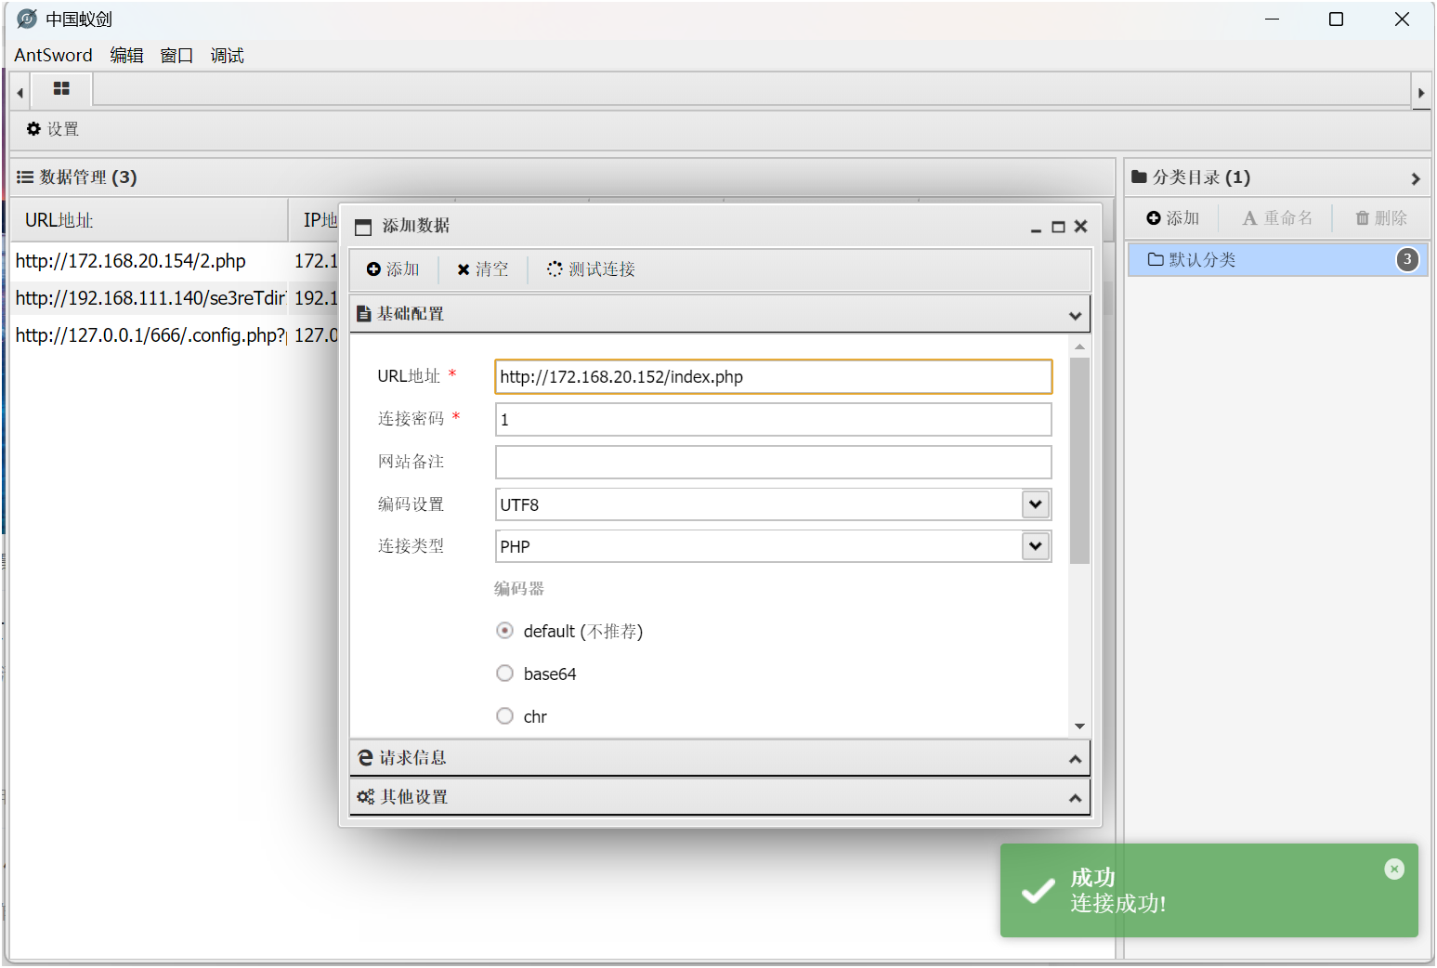Click the form scroll down arrow
Image resolution: width=1437 pixels, height=968 pixels.
tap(1079, 726)
